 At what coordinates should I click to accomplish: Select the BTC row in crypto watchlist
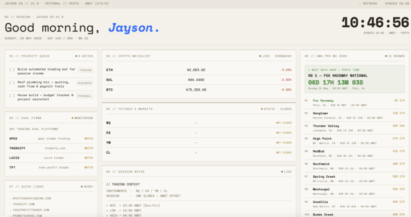199,90
